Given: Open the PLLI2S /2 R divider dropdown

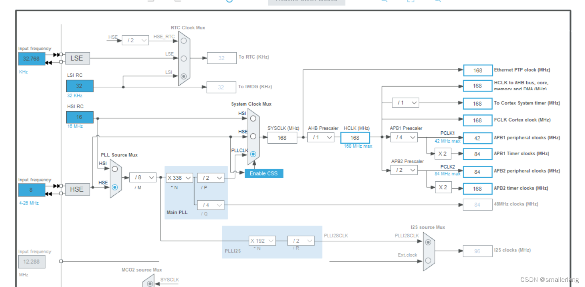Looking at the screenshot, I should (301, 240).
